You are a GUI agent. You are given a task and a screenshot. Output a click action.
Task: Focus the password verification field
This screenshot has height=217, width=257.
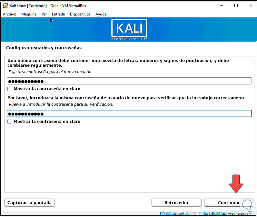(x=129, y=113)
